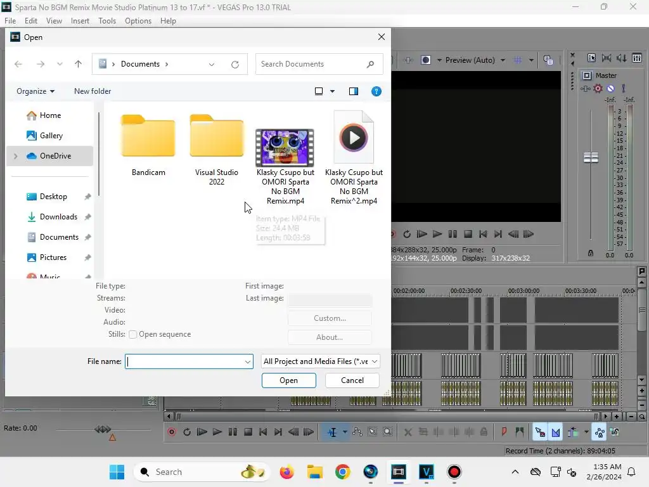Click the Back arrow in Open dialog

[x=18, y=64]
